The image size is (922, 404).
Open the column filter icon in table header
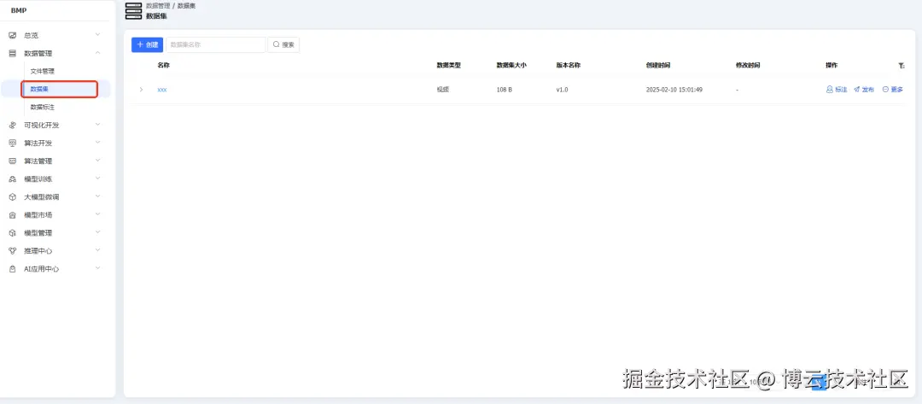(x=902, y=66)
